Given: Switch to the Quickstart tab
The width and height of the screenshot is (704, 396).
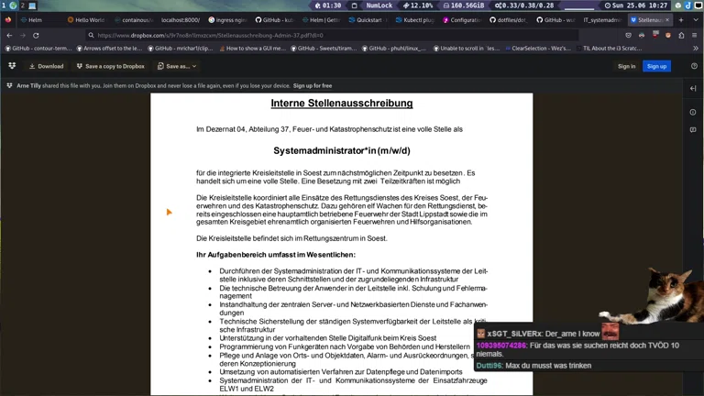Looking at the screenshot, I should coord(368,20).
